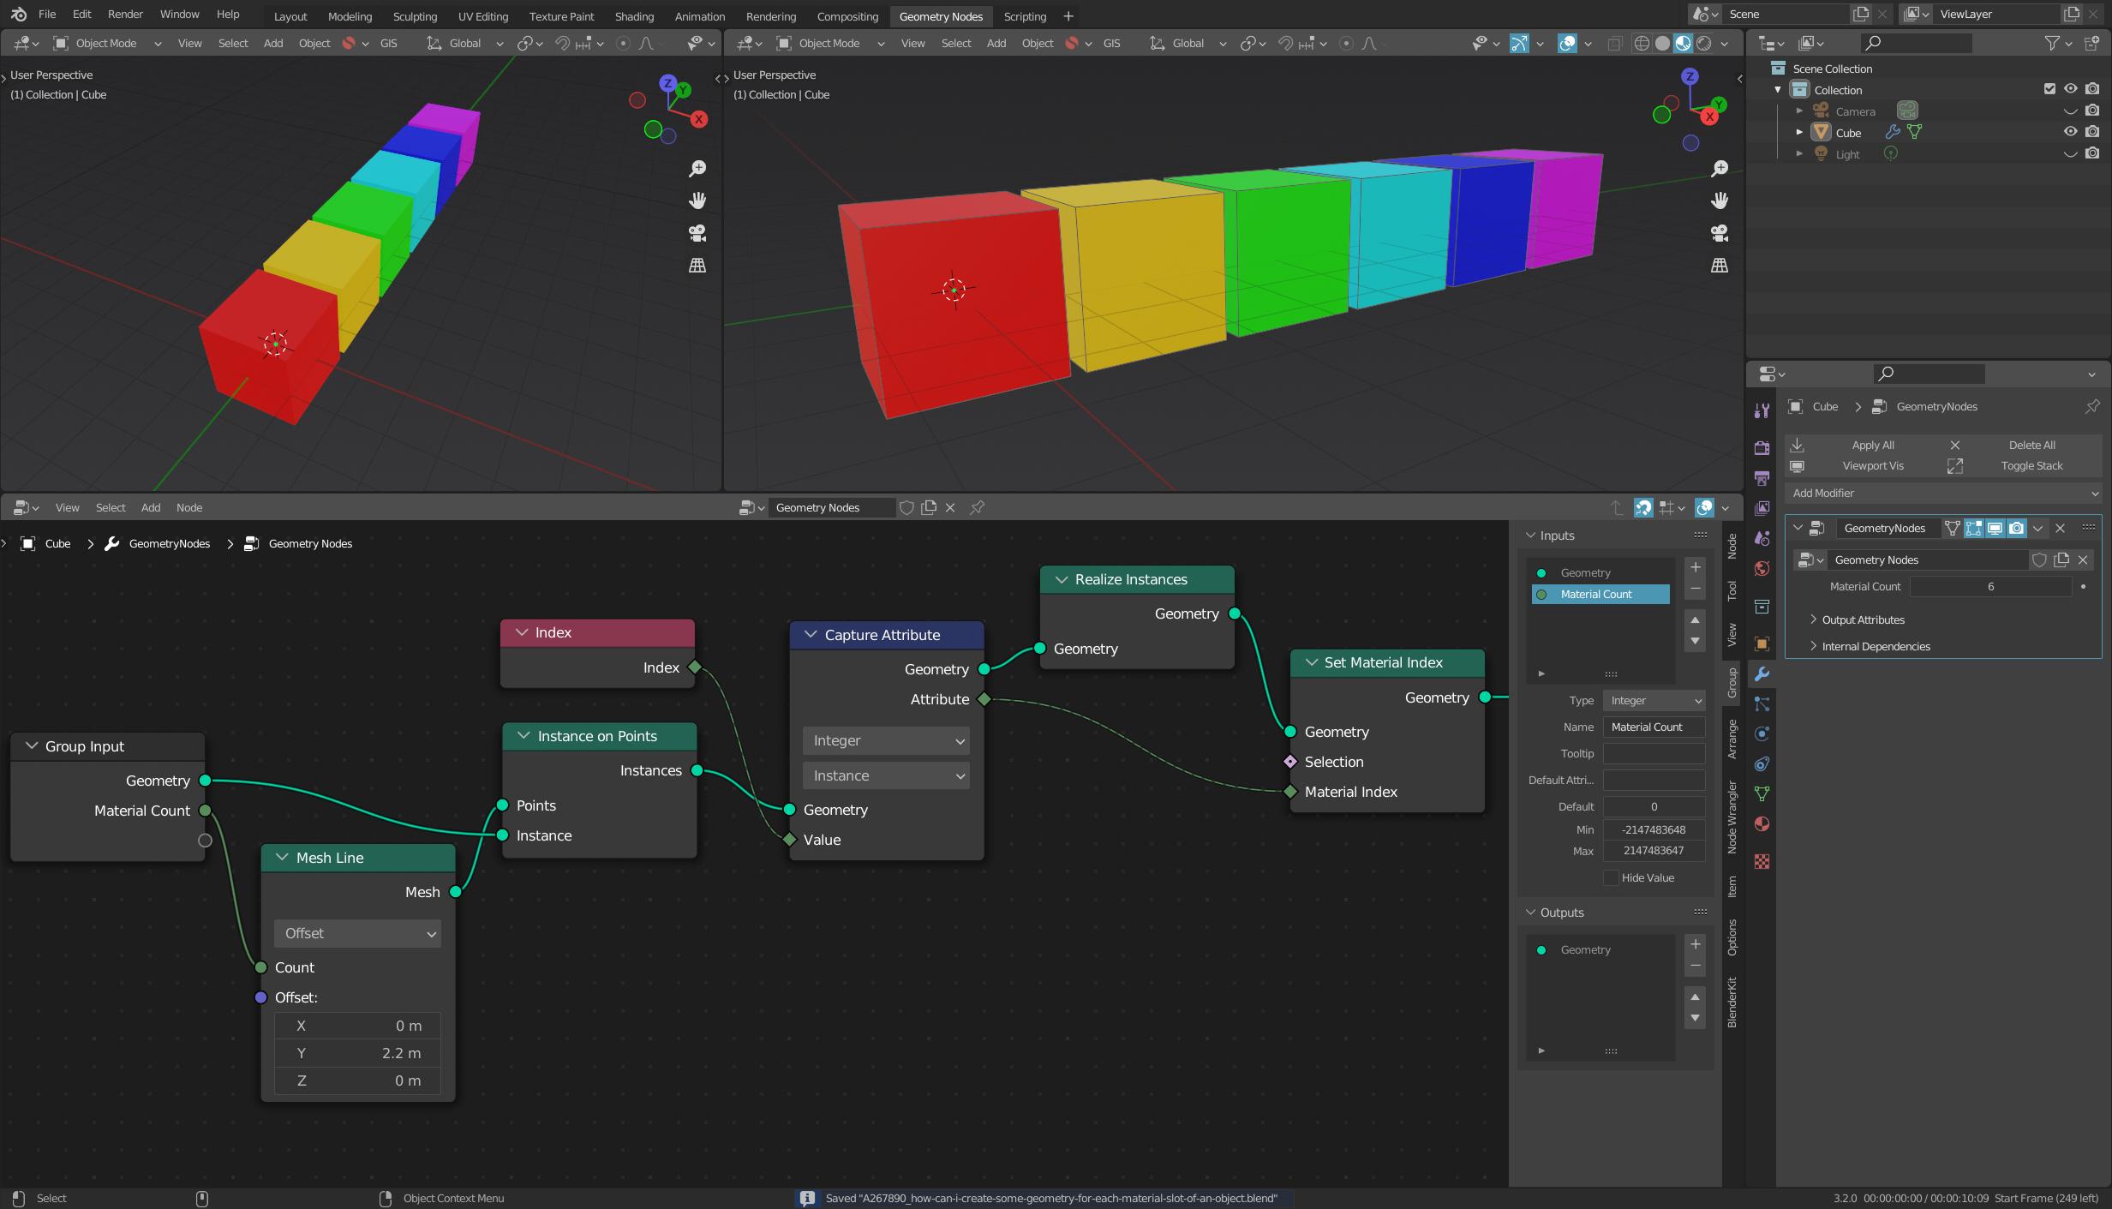Pin properties editor context
Screen dimensions: 2112x1209
tap(2092, 406)
